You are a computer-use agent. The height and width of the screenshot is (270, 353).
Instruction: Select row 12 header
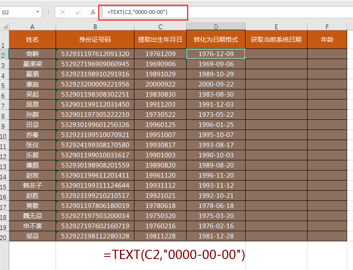click(4, 155)
